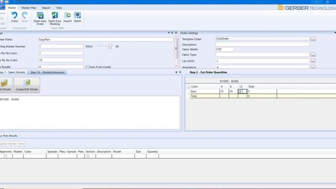Open the Step 1 panel dropdown arrow
Viewport: 336px width, 189px height.
tap(176, 72)
